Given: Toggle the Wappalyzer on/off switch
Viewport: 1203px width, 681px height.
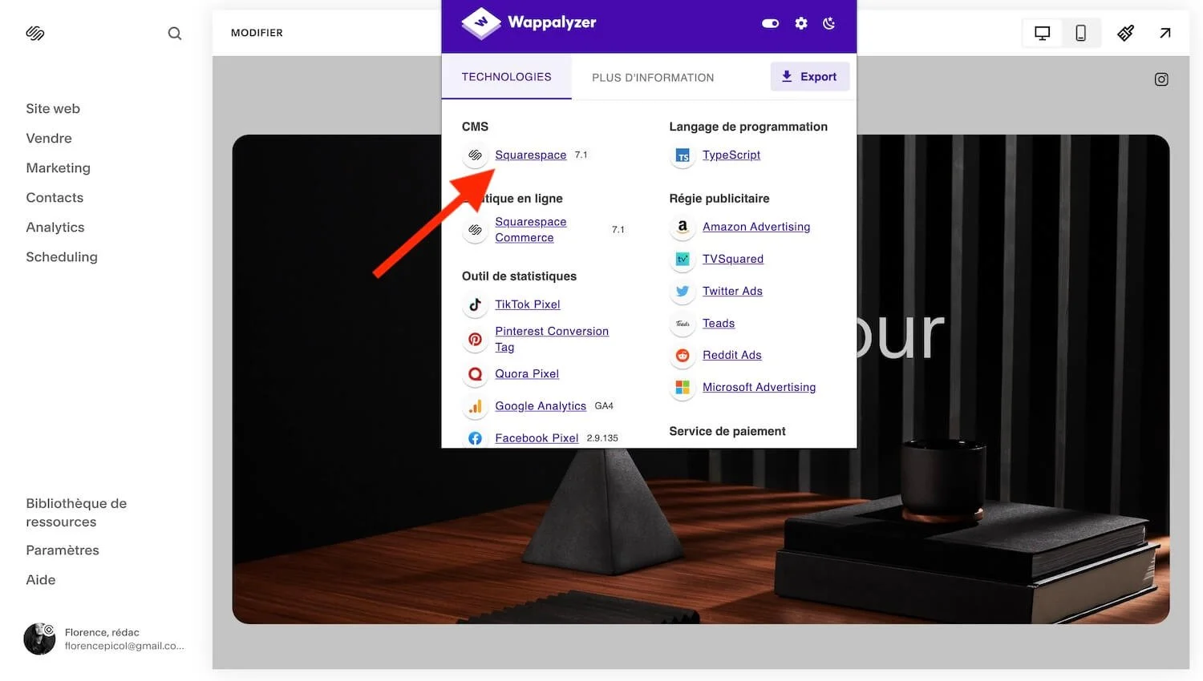Looking at the screenshot, I should tap(771, 23).
